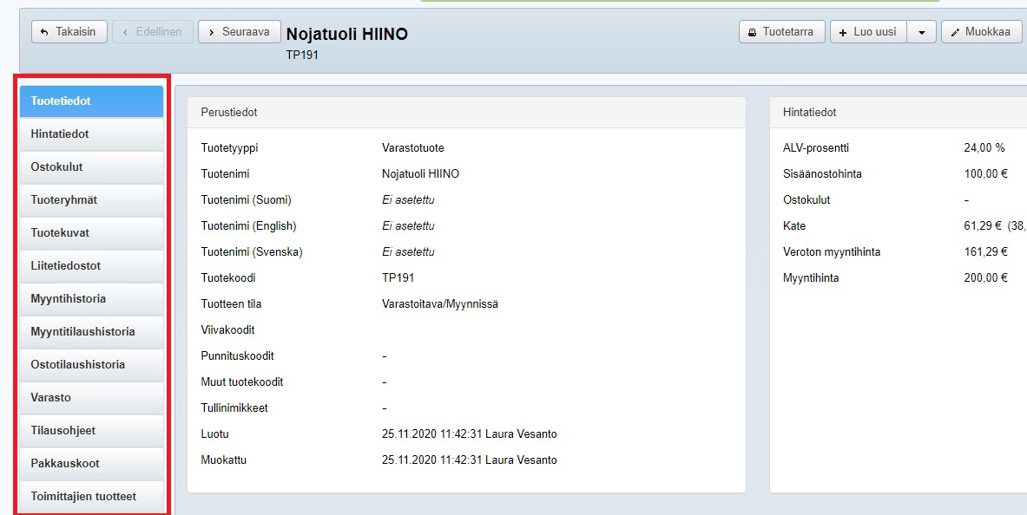This screenshot has height=515, width=1027.
Task: Select the Tuotetiedot sidebar tab
Action: [92, 101]
